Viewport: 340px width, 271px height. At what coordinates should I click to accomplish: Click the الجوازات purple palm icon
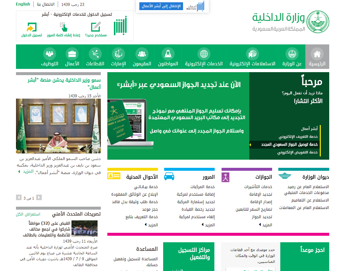(x=225, y=177)
